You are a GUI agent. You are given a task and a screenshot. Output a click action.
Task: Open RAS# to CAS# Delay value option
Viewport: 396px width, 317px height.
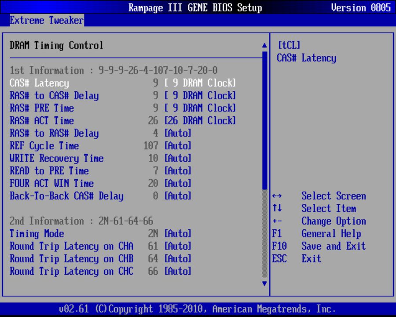coord(200,96)
